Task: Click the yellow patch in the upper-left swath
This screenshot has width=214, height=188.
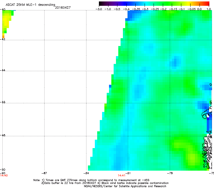Action: (5, 21)
